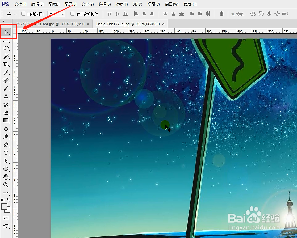Align top edges of layers

110,14
